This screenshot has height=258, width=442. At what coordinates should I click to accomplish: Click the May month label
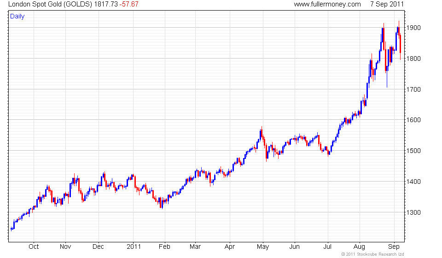tap(263, 247)
